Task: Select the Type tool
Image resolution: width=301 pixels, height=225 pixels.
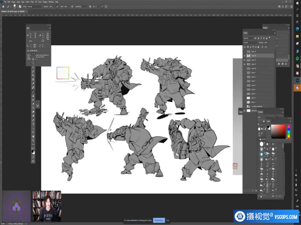Action: pos(33,124)
